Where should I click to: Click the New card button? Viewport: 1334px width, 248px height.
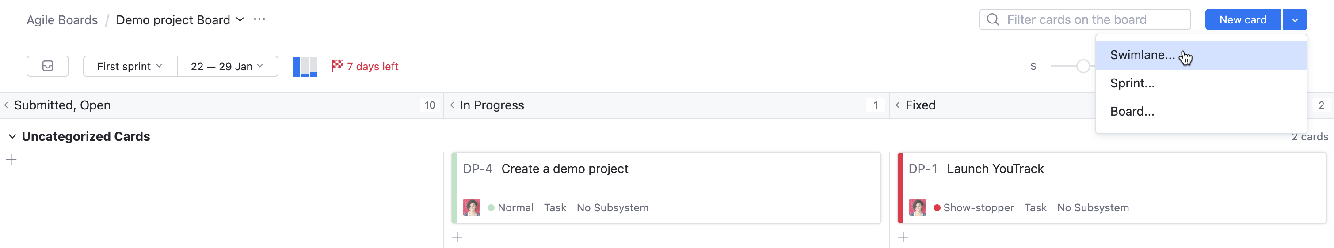point(1243,19)
